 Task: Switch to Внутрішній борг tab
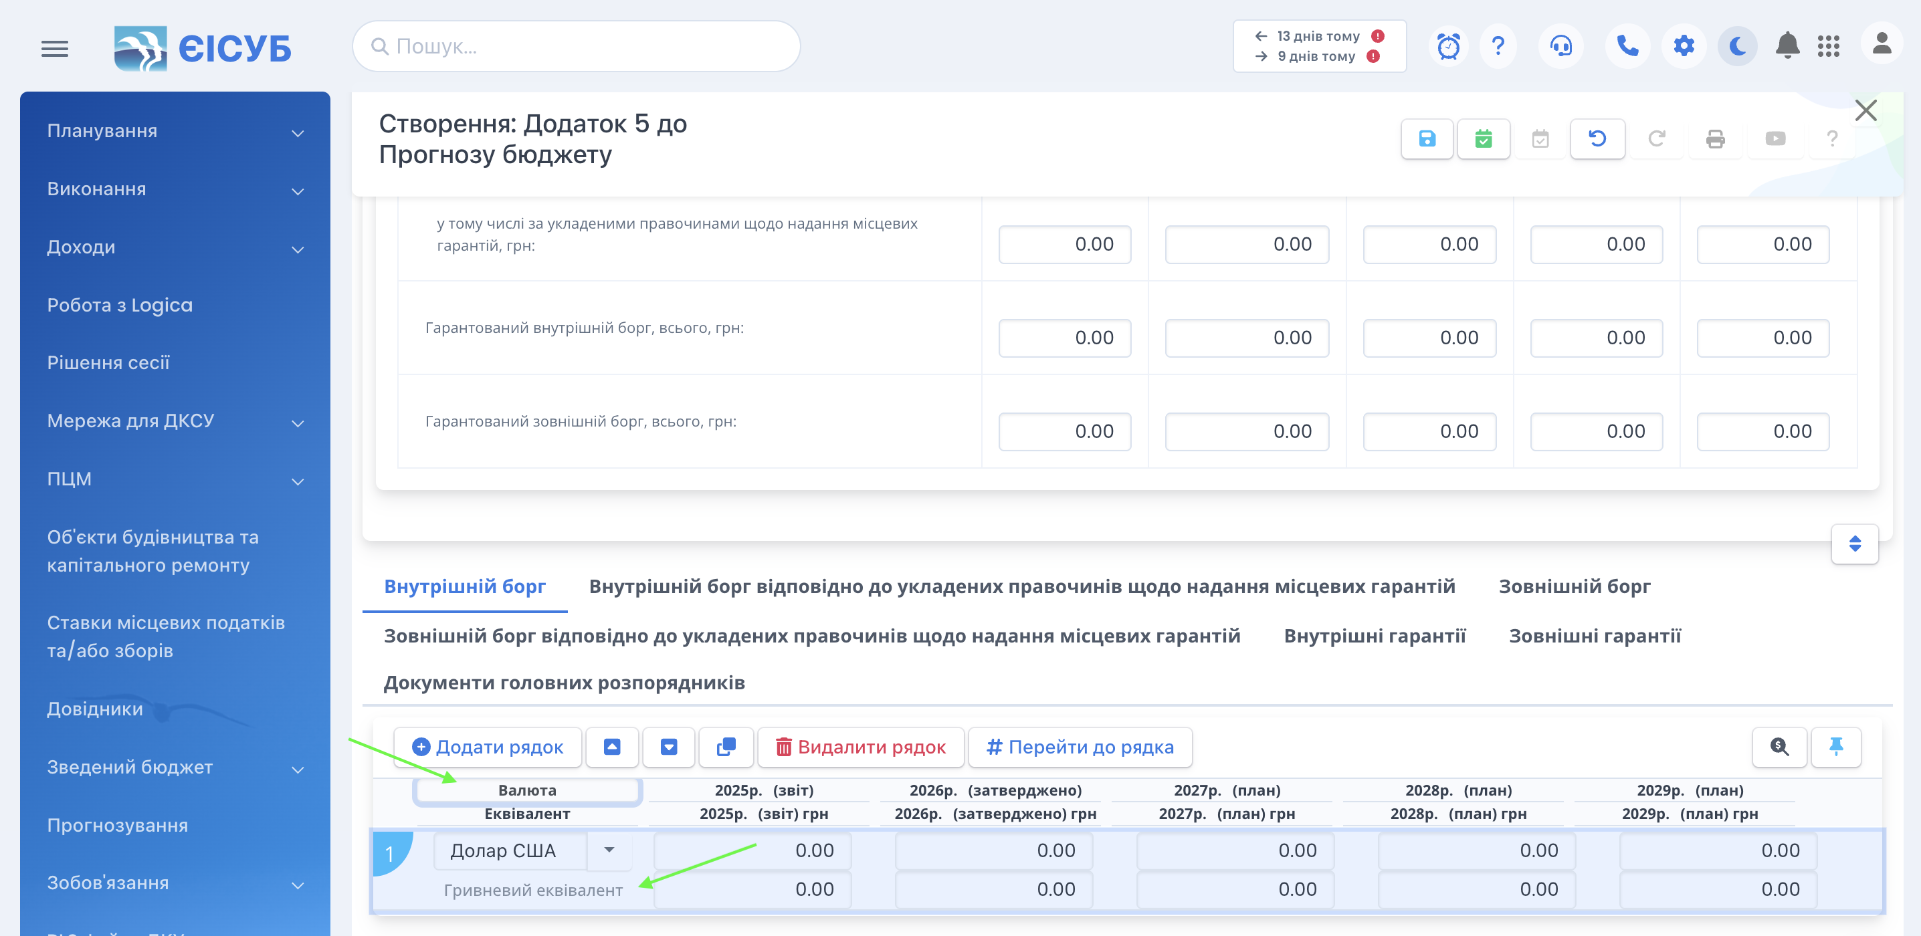pyautogui.click(x=465, y=586)
